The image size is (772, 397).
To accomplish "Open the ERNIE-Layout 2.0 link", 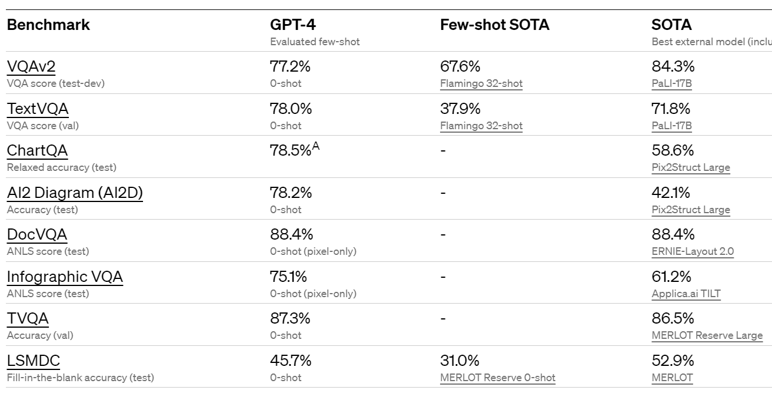I will coord(693,251).
